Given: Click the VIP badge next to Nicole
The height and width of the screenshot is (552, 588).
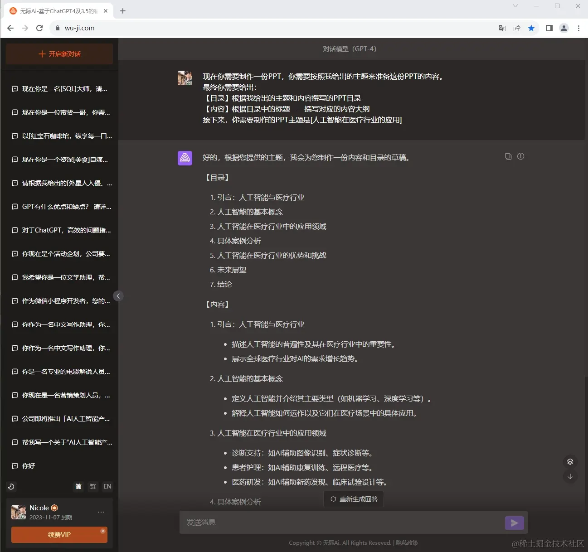Looking at the screenshot, I should click(x=54, y=508).
